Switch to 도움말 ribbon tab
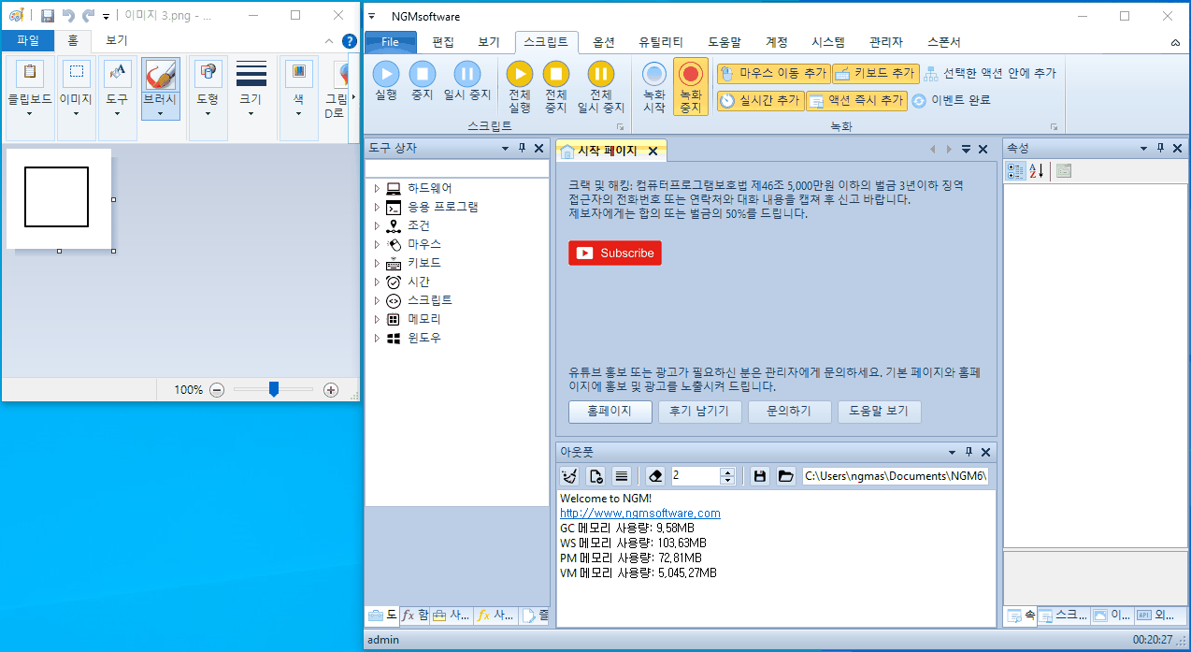1191x652 pixels. click(x=725, y=42)
